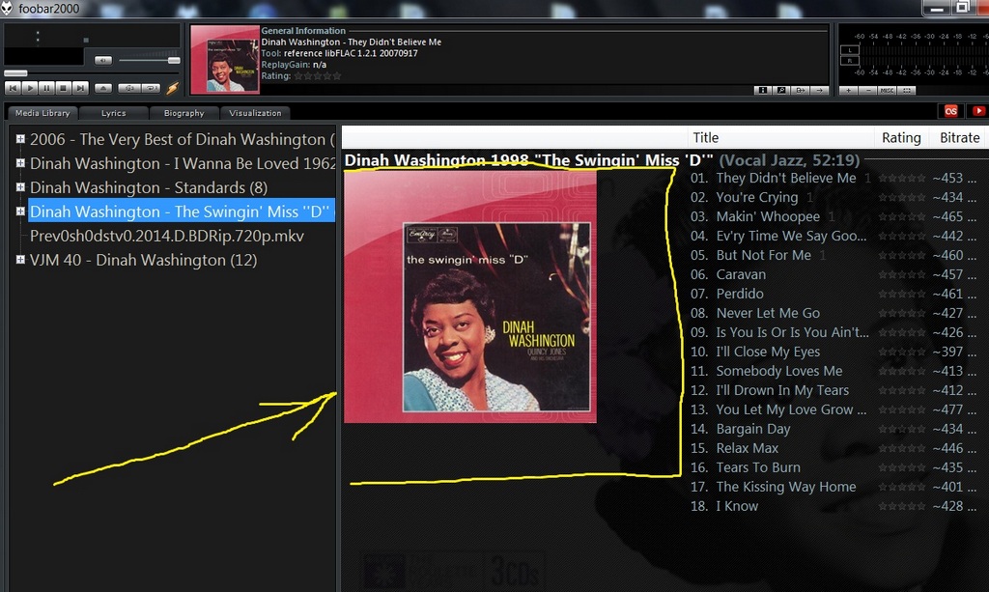The width and height of the screenshot is (989, 592).
Task: Select track '15. Relax Max'
Action: 734,448
